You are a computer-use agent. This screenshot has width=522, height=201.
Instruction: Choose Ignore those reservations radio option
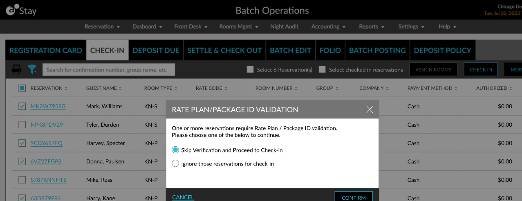175,164
